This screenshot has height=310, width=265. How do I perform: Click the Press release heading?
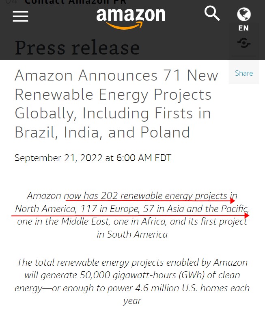coord(77,48)
